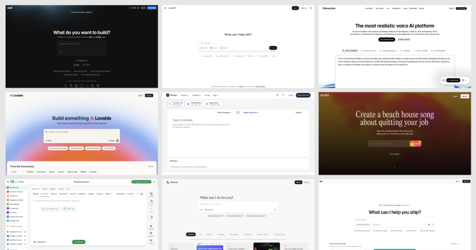
Task: Open the History icon in QuillBot's right panel
Action: [x=151, y=195]
